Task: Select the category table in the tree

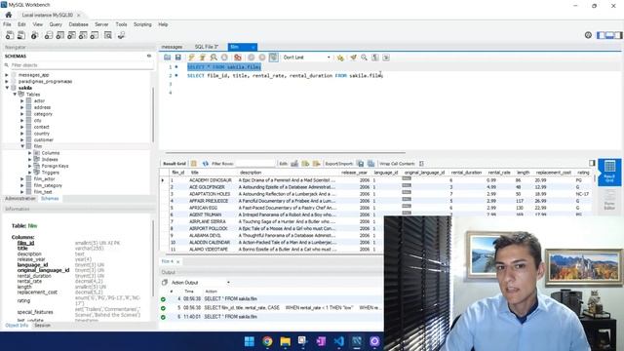Action: point(43,114)
